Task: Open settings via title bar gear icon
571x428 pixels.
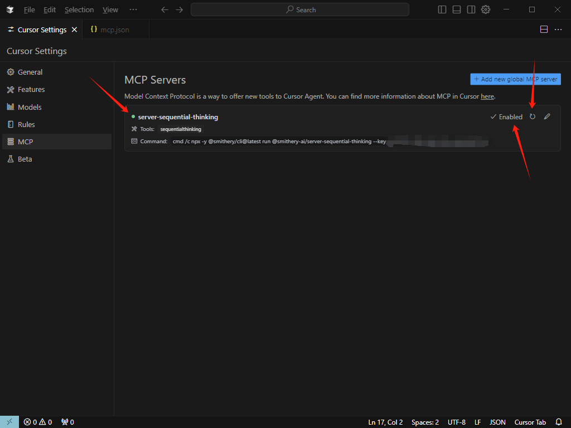Action: point(486,10)
